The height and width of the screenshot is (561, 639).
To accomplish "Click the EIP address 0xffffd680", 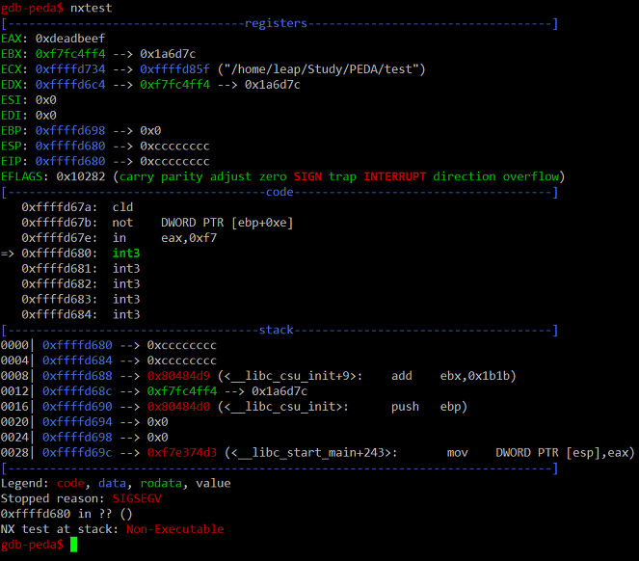I will pos(70,161).
